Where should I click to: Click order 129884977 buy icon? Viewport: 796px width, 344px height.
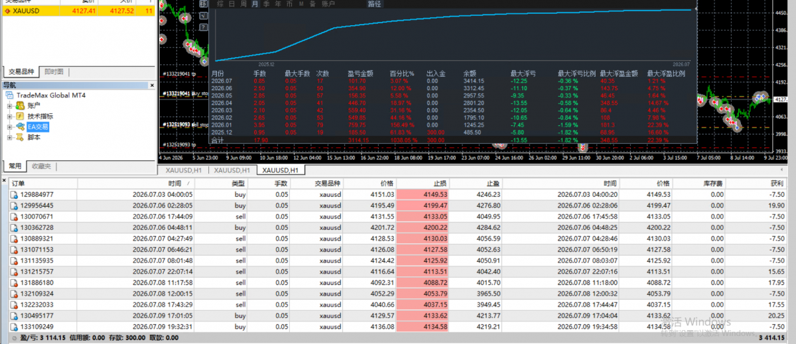pos(14,195)
